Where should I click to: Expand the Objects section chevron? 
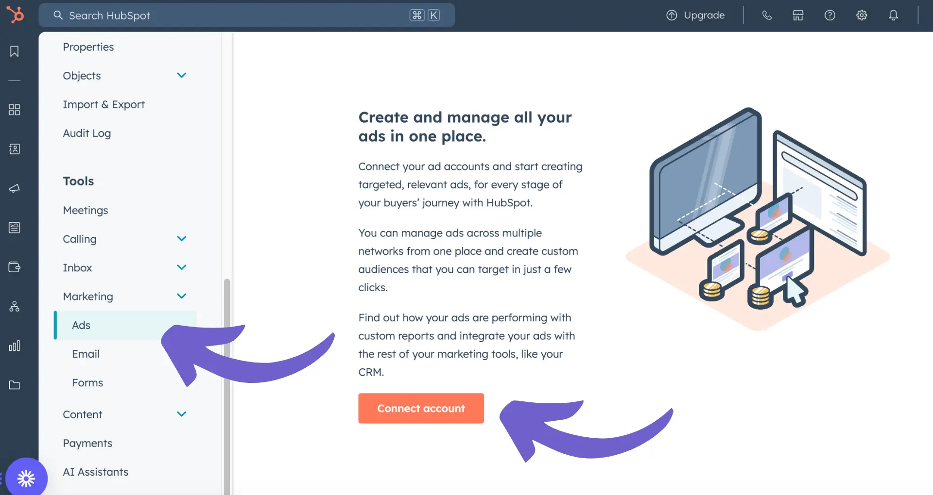(x=182, y=75)
